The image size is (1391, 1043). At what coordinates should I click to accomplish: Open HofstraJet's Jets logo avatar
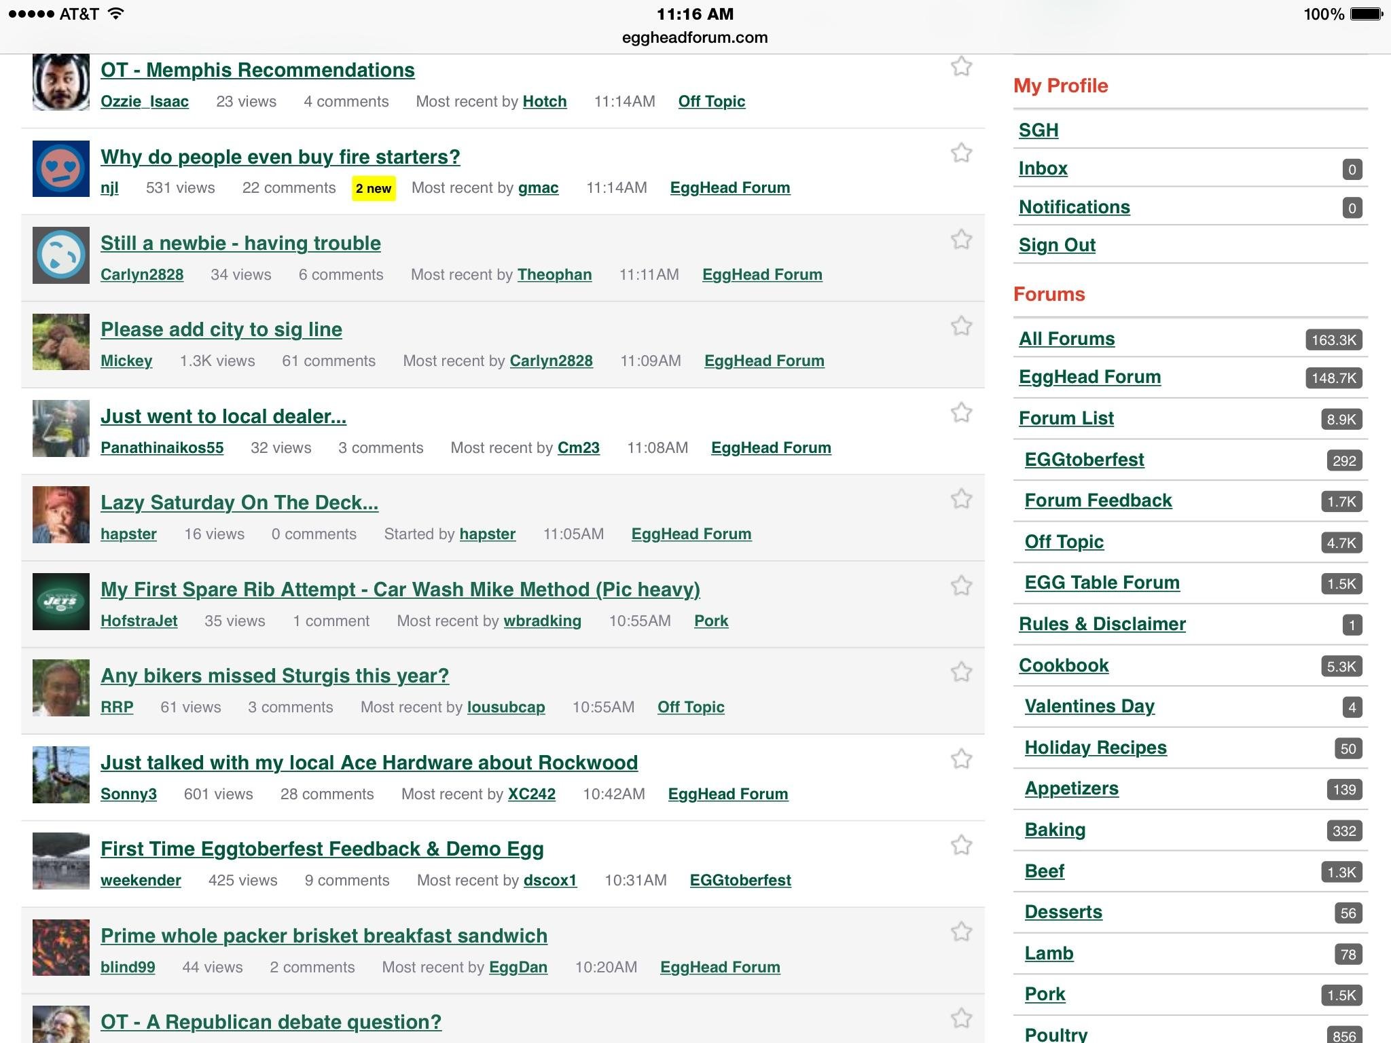tap(61, 602)
